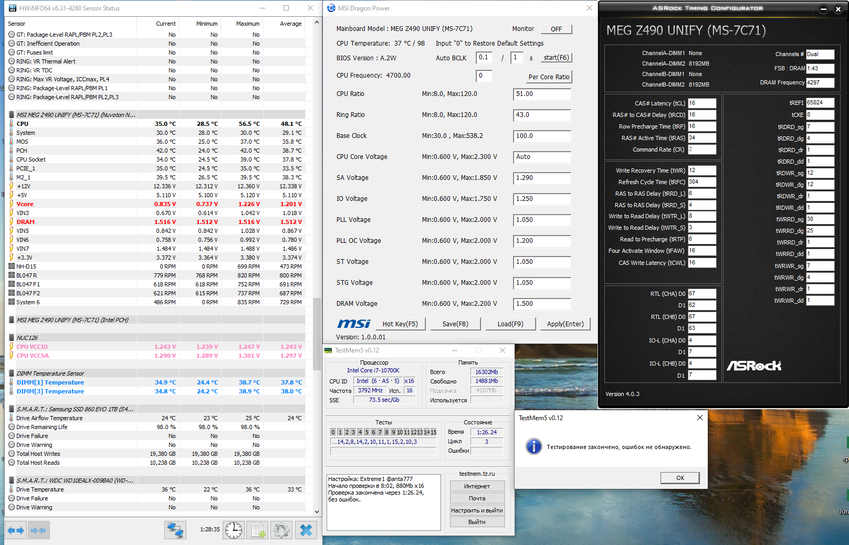Click Load(F9) in MSI Dragon Power
The image size is (849, 545).
(x=510, y=324)
